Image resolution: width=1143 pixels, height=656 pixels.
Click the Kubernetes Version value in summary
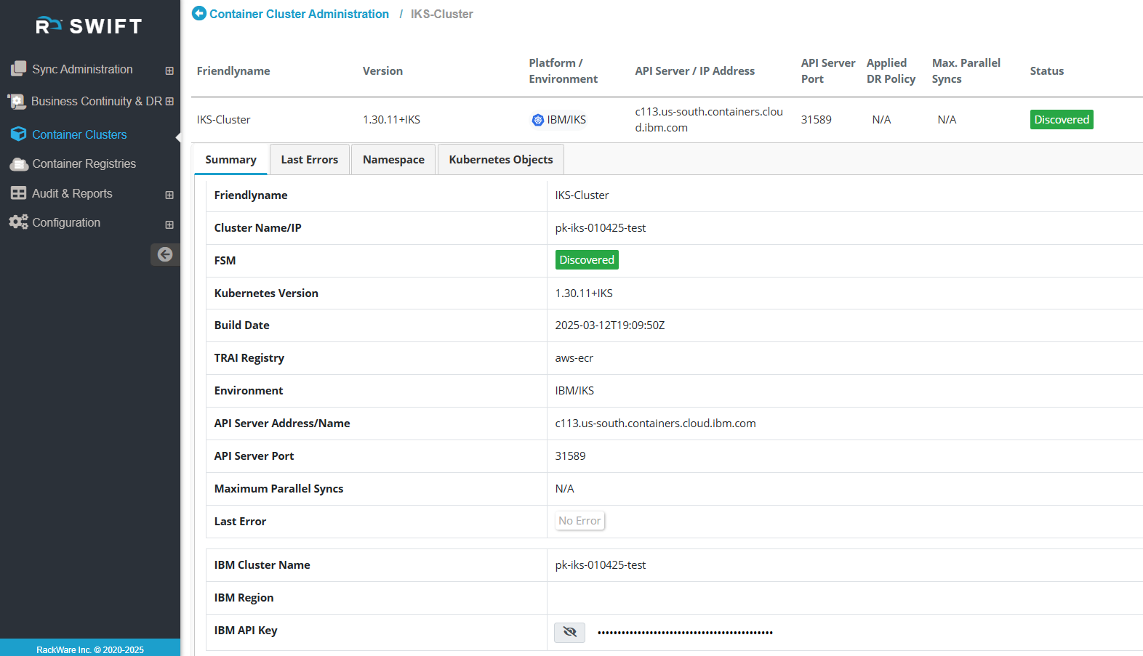click(584, 293)
